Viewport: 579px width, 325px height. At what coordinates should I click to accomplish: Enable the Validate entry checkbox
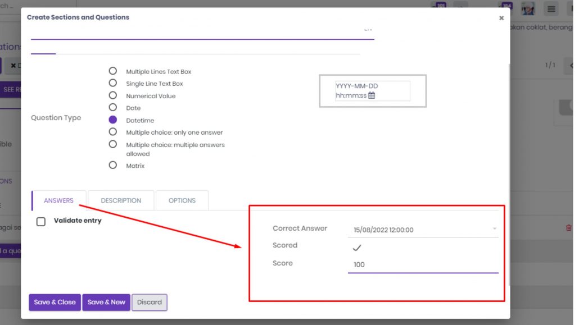pos(41,221)
